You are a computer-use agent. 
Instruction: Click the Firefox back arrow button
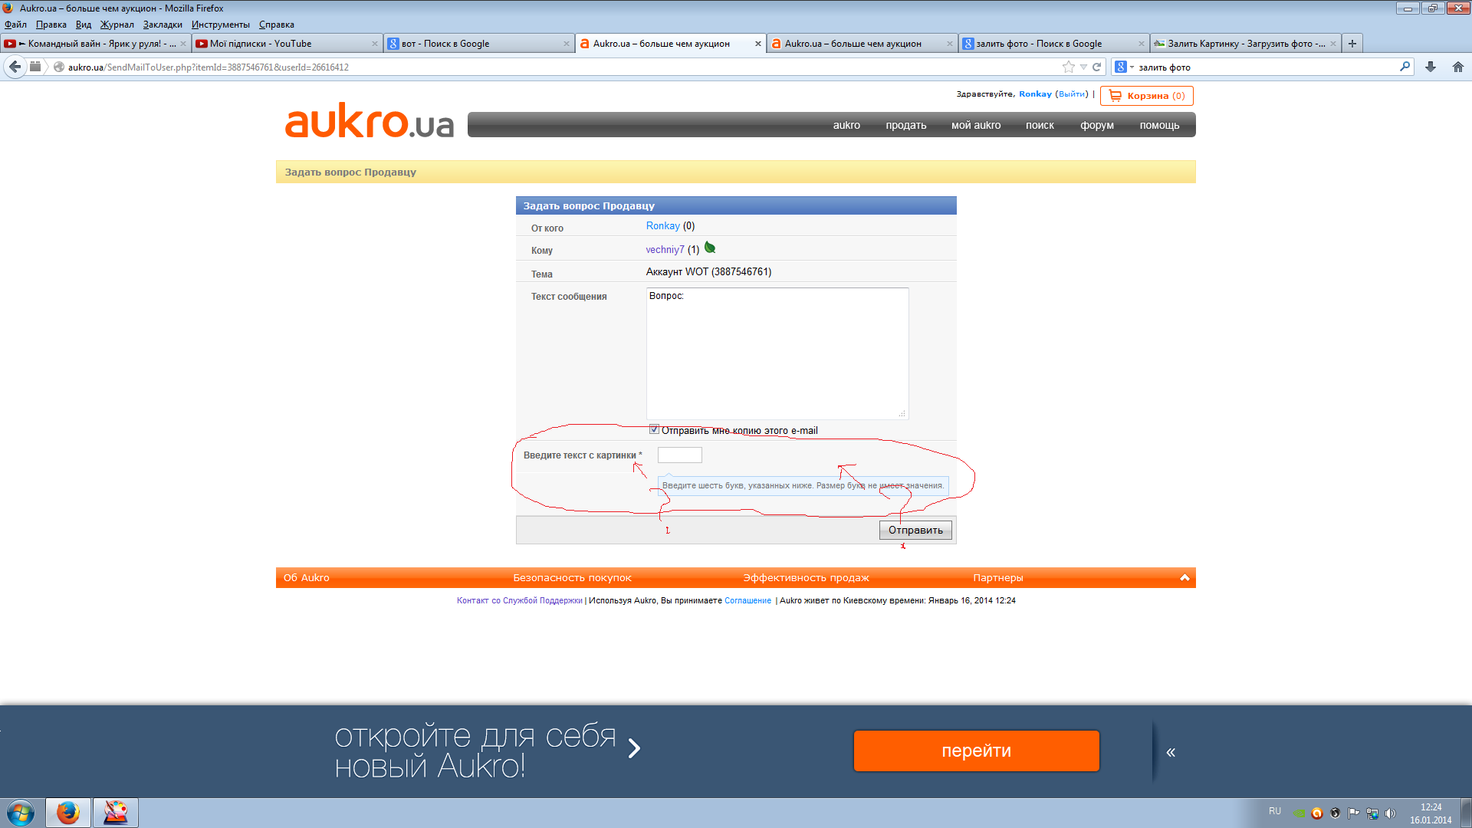point(15,67)
